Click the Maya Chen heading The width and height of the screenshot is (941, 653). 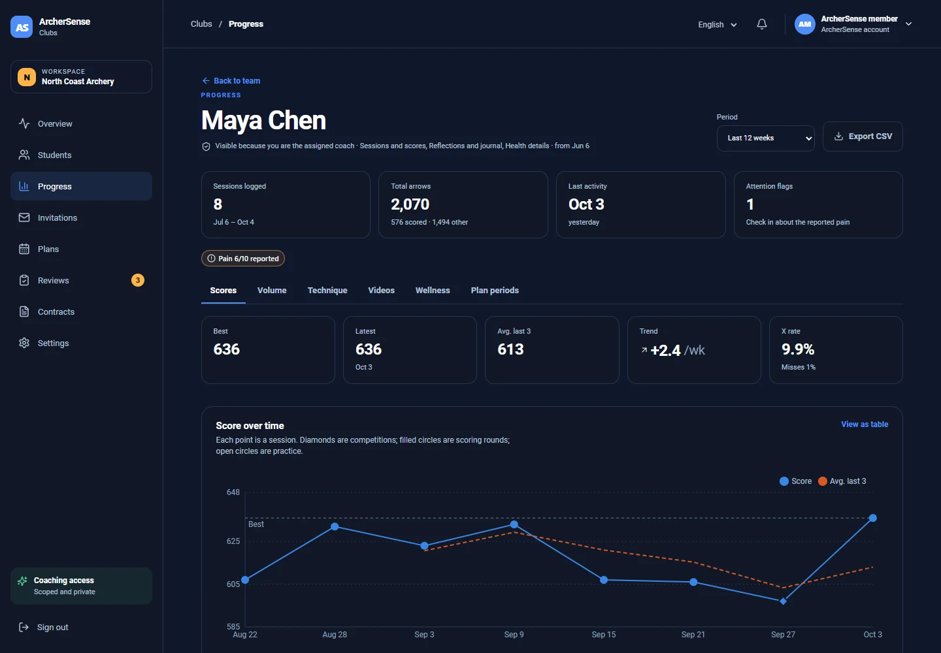(x=263, y=121)
